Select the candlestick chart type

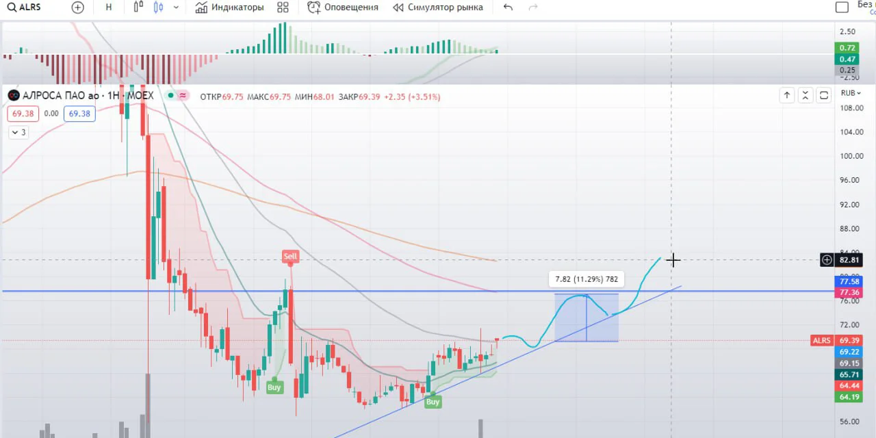(159, 8)
